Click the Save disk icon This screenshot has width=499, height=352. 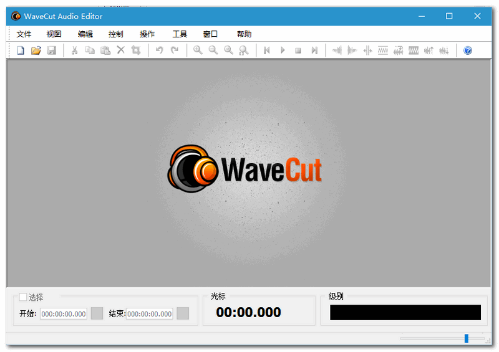[x=51, y=50]
